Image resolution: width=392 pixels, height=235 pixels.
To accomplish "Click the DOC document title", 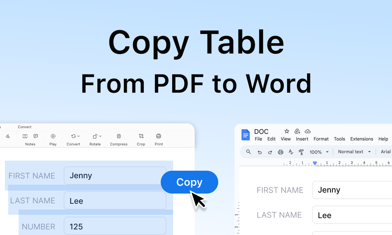I will tap(261, 132).
